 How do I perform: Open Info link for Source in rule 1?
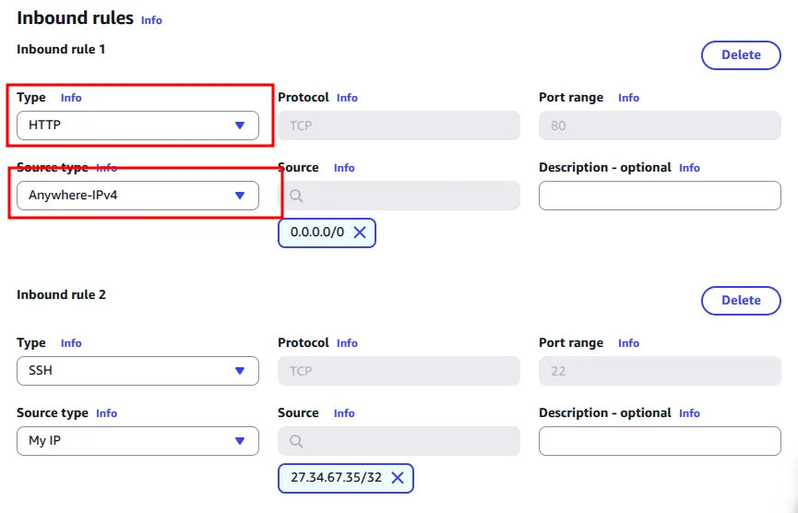pyautogui.click(x=344, y=168)
